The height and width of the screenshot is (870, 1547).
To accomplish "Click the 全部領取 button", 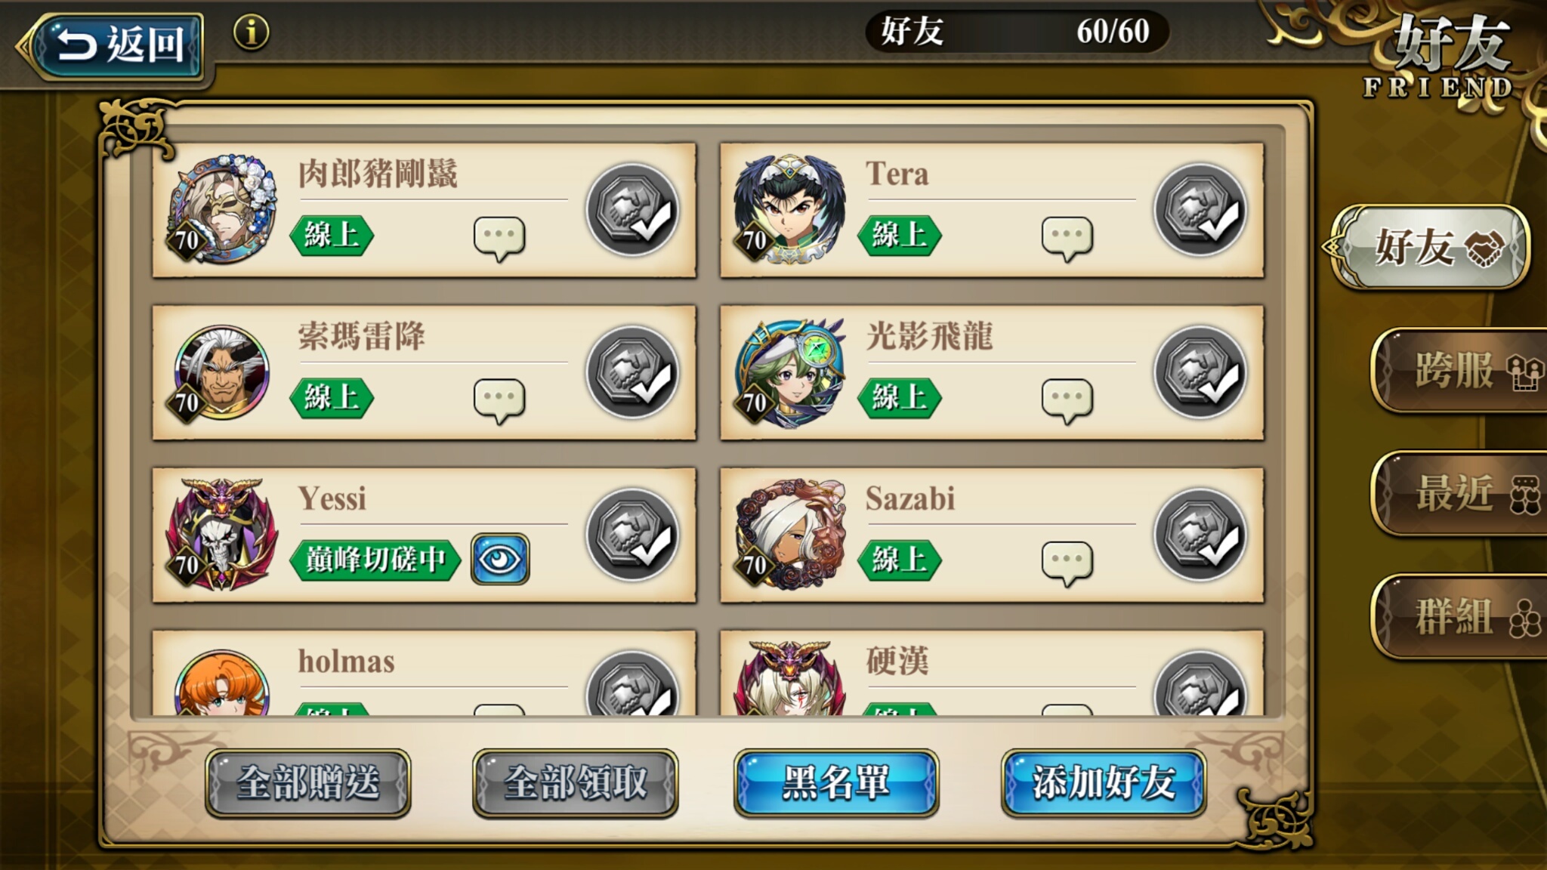I will tap(575, 783).
